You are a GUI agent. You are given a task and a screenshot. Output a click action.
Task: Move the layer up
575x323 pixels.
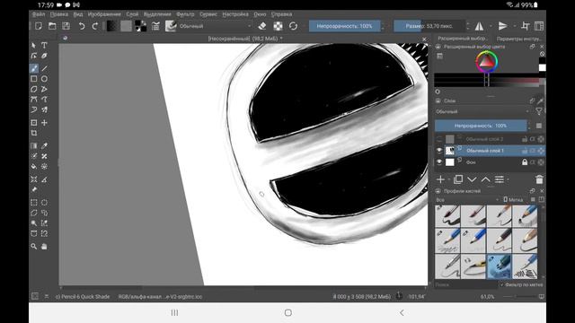[485, 179]
